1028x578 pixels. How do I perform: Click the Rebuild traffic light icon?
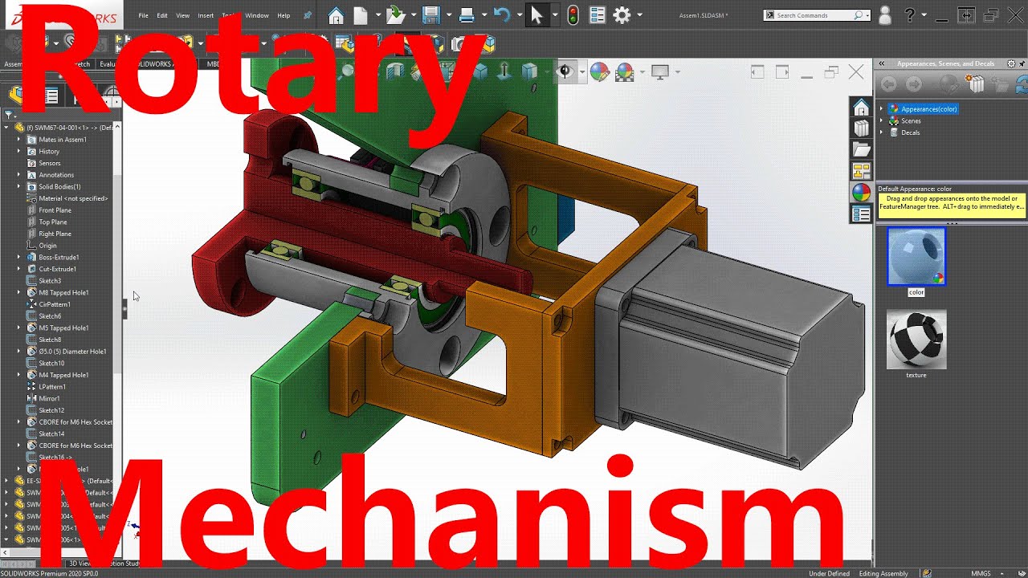click(573, 15)
